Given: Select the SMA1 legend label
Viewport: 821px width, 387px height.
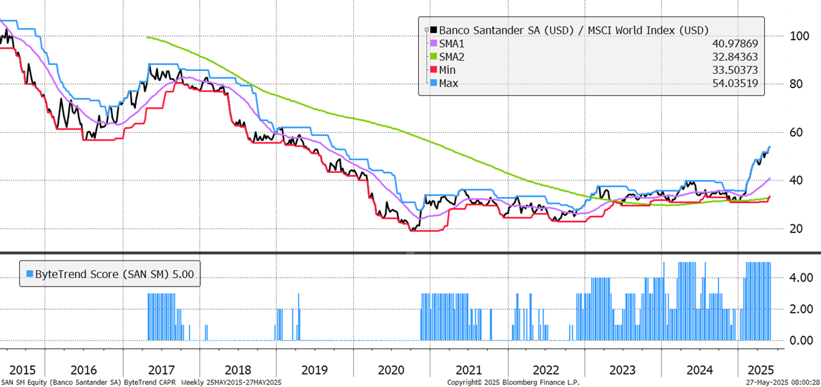Looking at the screenshot, I should coord(452,44).
